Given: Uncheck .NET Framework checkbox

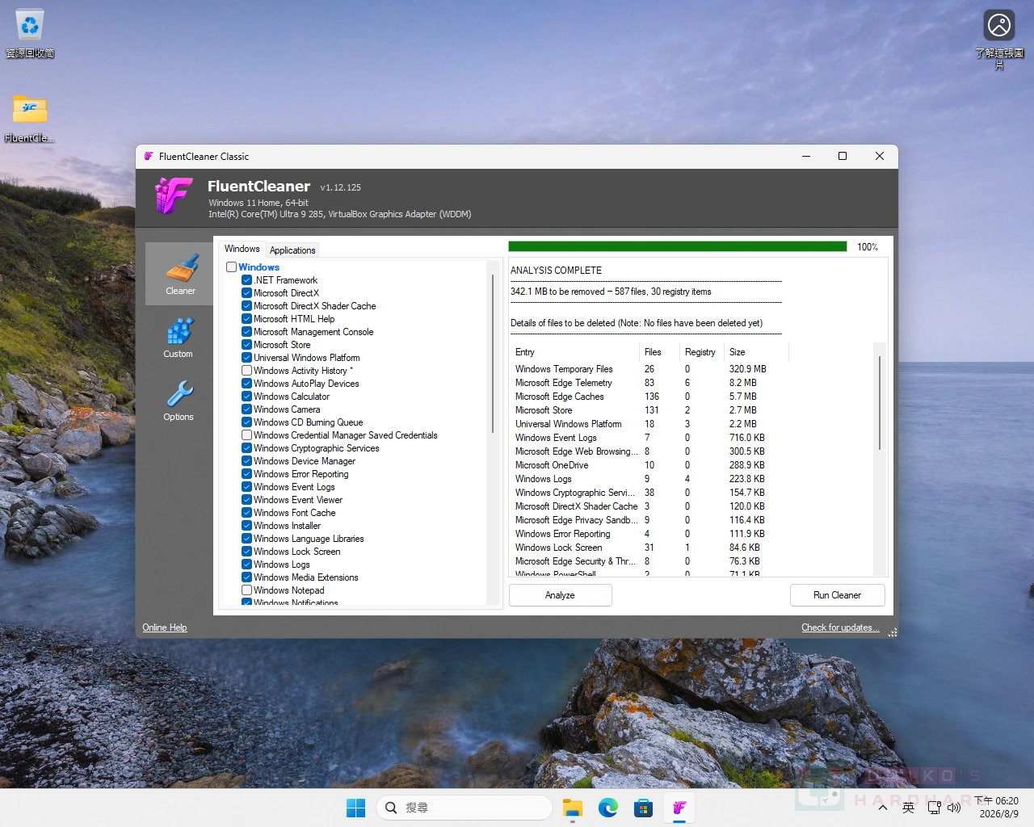Looking at the screenshot, I should point(246,280).
